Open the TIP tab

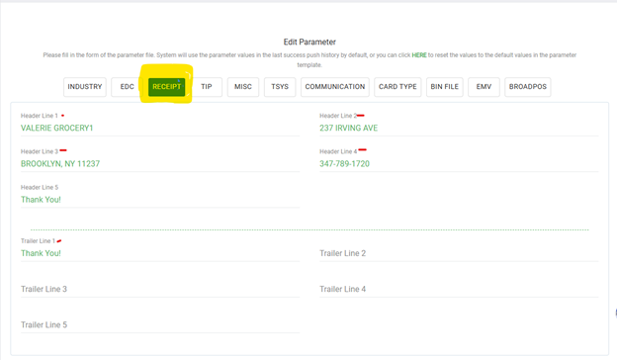pyautogui.click(x=207, y=87)
